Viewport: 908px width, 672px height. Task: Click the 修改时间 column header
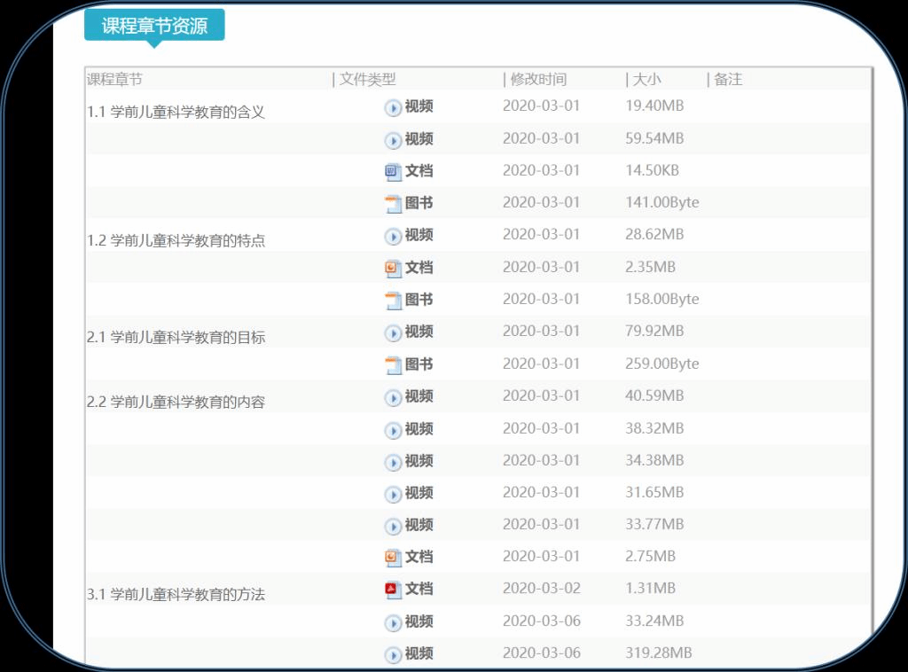[537, 80]
